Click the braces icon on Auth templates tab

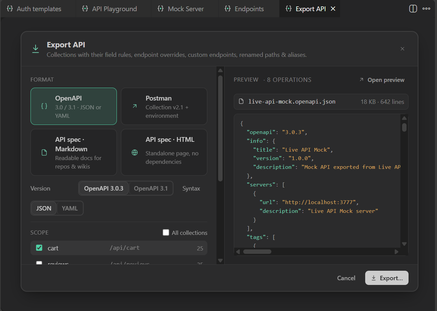pos(10,9)
